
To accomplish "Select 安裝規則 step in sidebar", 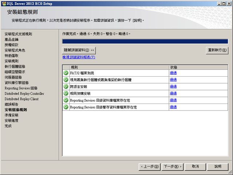I will [11, 61].
